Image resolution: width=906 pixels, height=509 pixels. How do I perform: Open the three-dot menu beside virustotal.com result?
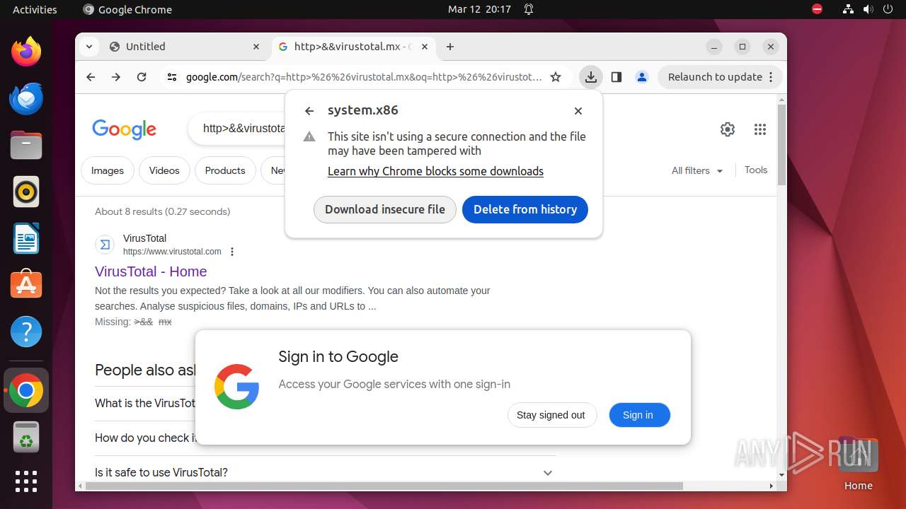tap(232, 252)
